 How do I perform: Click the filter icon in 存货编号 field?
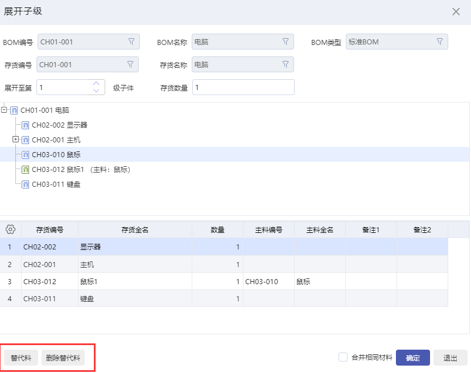coord(130,64)
